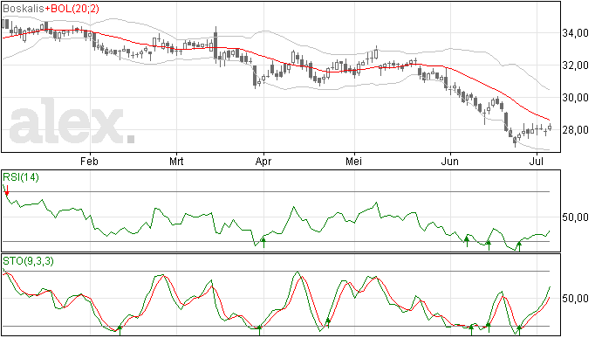Click the Boskalis chart title
Image resolution: width=602 pixels, height=338 pixels.
pos(24,9)
